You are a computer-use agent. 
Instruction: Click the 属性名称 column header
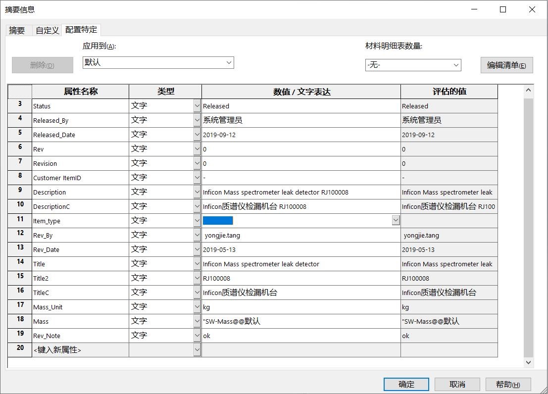(x=80, y=91)
